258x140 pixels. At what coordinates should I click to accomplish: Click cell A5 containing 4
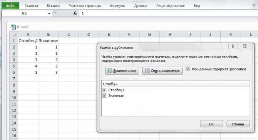click(28, 66)
